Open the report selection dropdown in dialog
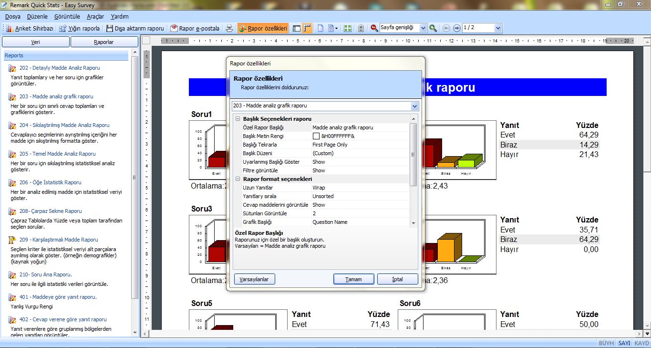Image resolution: width=651 pixels, height=348 pixels. 414,106
